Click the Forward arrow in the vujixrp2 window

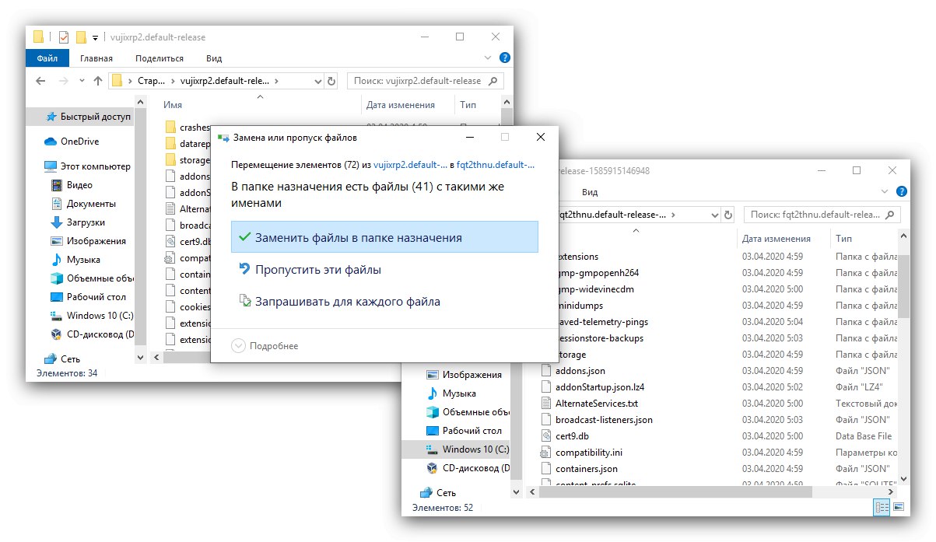pyautogui.click(x=64, y=81)
